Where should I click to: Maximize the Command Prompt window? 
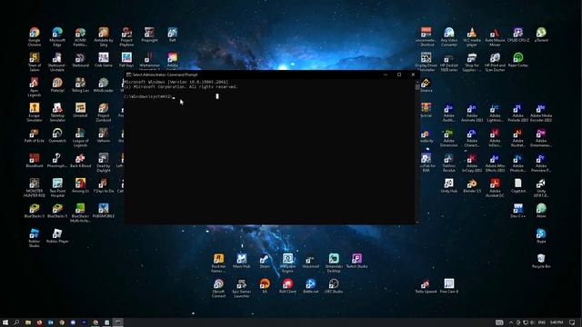[399, 74]
